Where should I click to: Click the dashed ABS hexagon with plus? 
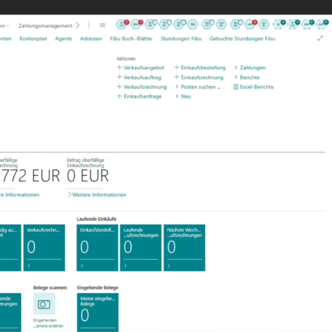coord(321,25)
